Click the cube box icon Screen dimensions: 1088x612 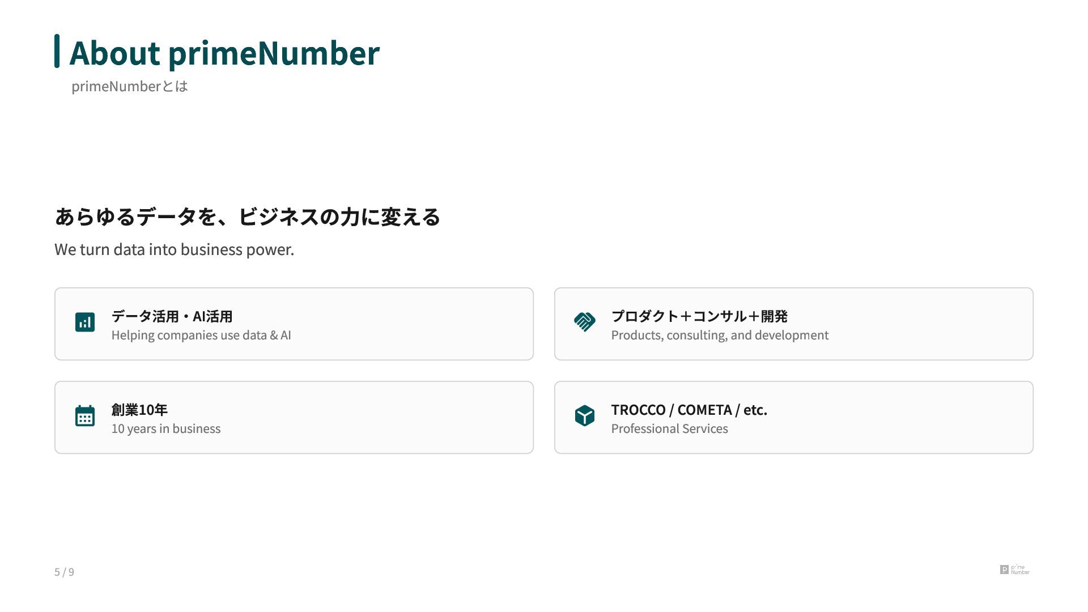tap(584, 416)
